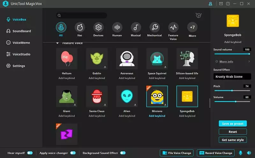Open the mail feedback icon
255x158 pixels.
coord(221,4)
